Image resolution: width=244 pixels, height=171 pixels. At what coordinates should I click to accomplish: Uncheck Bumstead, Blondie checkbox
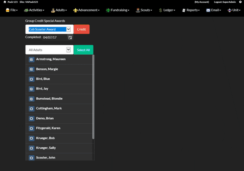click(x=31, y=99)
